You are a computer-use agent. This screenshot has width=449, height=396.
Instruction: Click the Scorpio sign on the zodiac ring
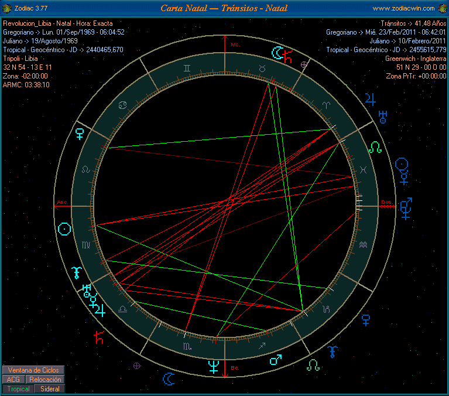(187, 347)
